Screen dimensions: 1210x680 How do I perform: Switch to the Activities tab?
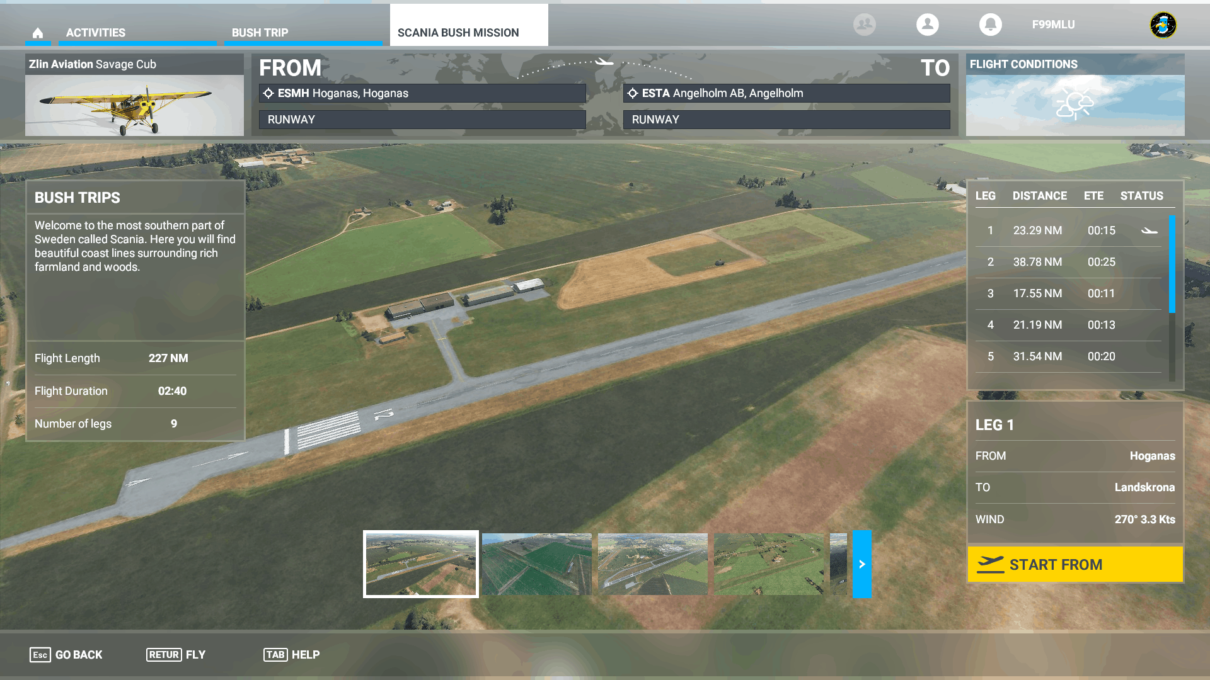point(96,33)
